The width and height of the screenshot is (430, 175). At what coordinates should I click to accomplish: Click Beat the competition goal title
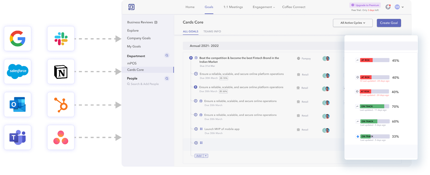pyautogui.click(x=239, y=60)
